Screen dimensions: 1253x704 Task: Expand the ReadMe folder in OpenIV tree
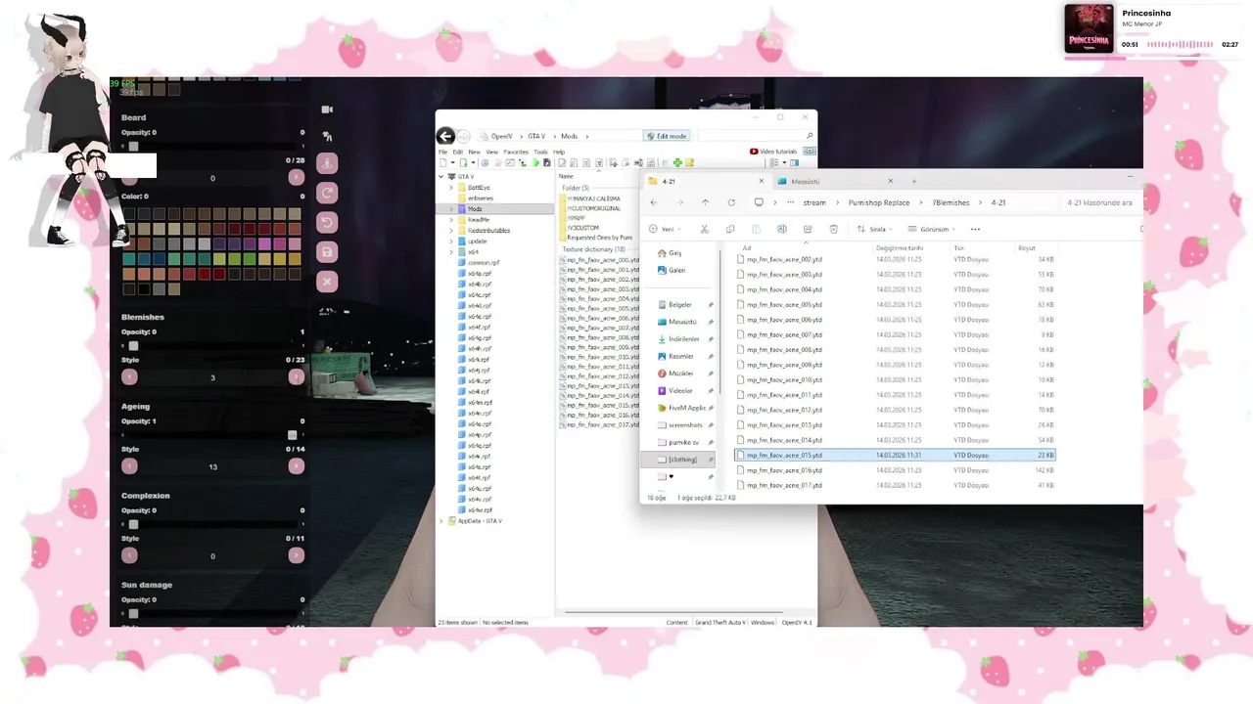pos(451,219)
